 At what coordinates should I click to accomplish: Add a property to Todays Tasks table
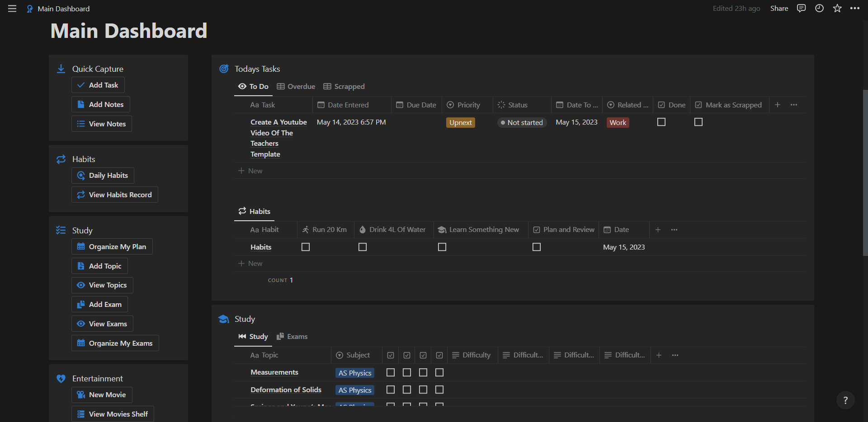click(x=778, y=105)
